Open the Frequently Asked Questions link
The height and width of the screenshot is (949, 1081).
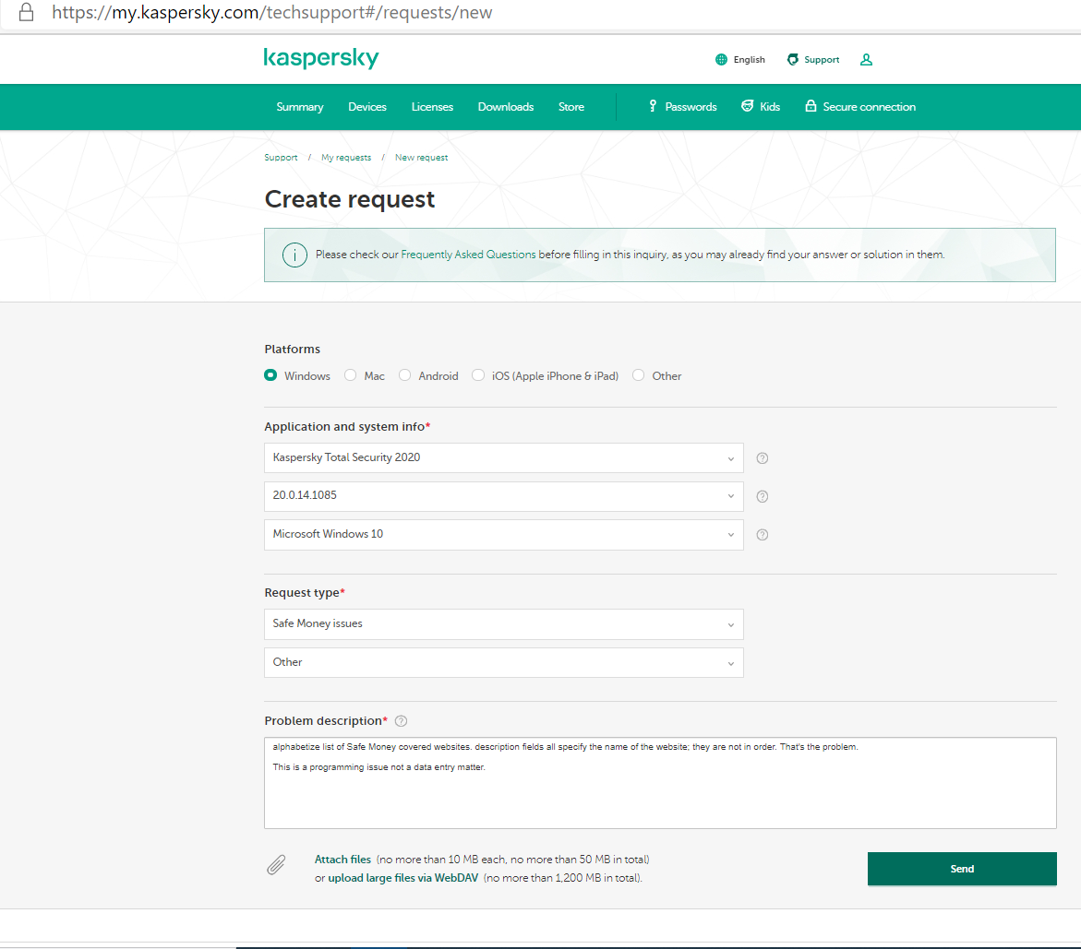click(468, 255)
